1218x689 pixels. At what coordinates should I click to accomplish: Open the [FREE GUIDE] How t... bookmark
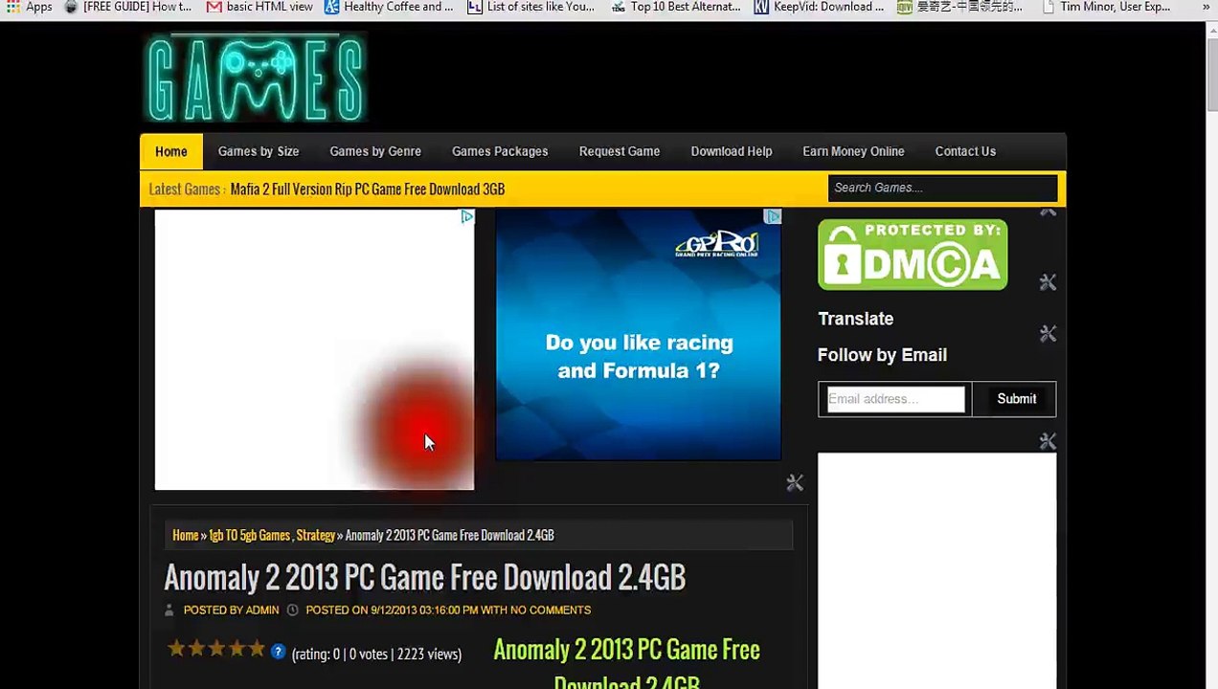(x=127, y=7)
